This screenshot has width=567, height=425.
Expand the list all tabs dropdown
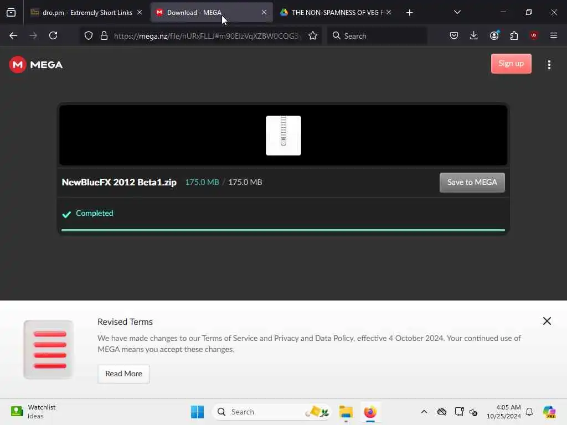tap(457, 12)
